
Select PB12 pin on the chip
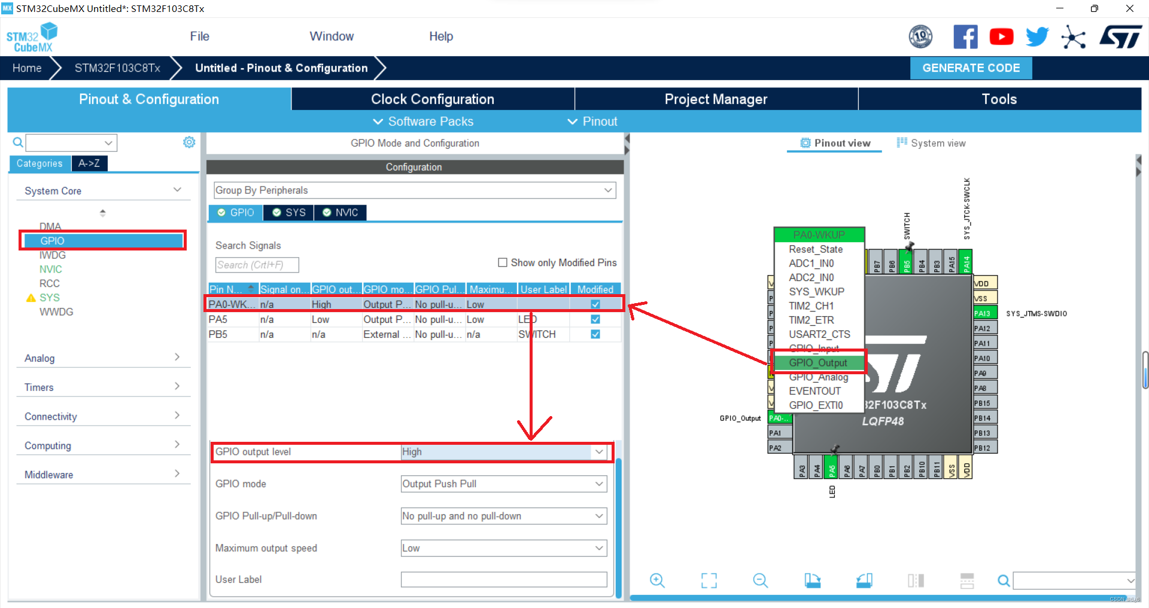tap(985, 448)
